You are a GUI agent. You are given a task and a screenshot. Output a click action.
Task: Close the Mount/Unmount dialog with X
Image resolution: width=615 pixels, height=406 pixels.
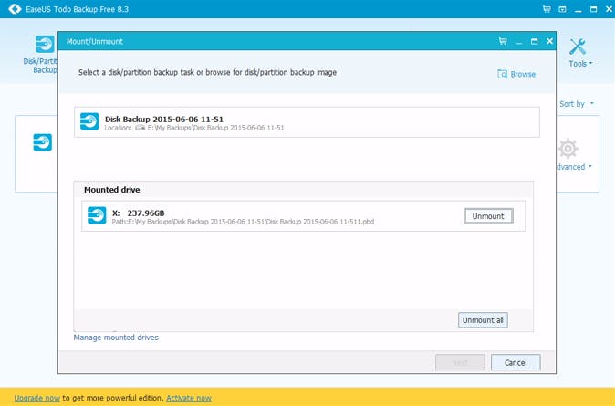[549, 41]
